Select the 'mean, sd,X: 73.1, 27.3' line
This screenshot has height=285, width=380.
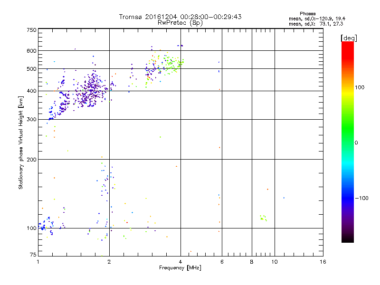[316, 24]
